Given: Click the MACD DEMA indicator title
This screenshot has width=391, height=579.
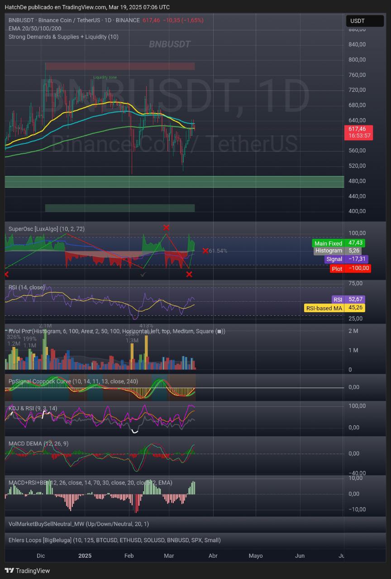Looking at the screenshot, I should (38, 443).
